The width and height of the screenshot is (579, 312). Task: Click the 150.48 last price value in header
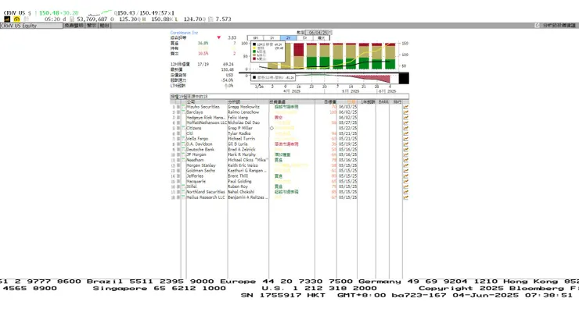[49, 13]
